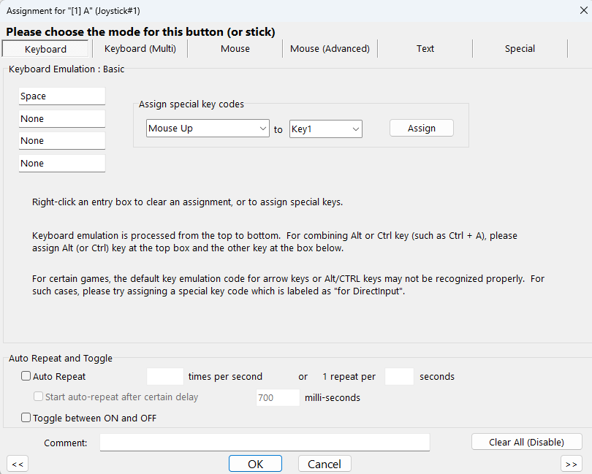The image size is (592, 474).
Task: Check Start auto-repeat after certain delay
Action: coord(39,397)
